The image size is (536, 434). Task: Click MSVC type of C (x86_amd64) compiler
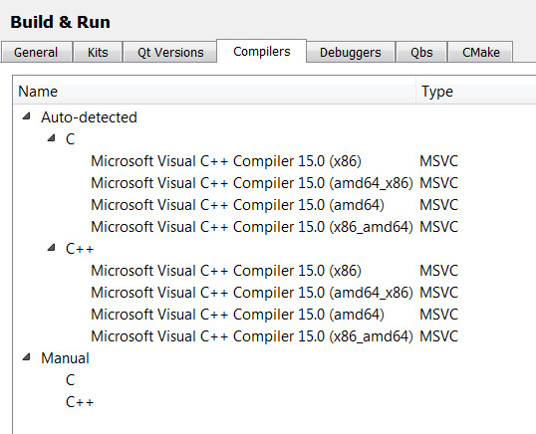tap(439, 227)
